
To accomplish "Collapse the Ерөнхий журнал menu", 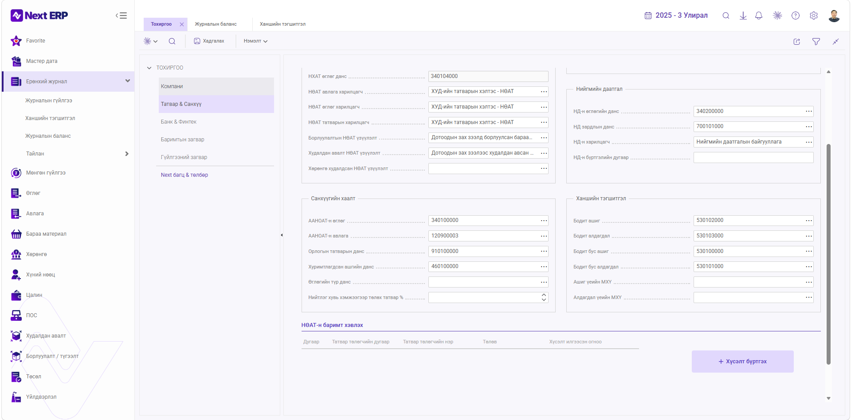I will click(128, 81).
